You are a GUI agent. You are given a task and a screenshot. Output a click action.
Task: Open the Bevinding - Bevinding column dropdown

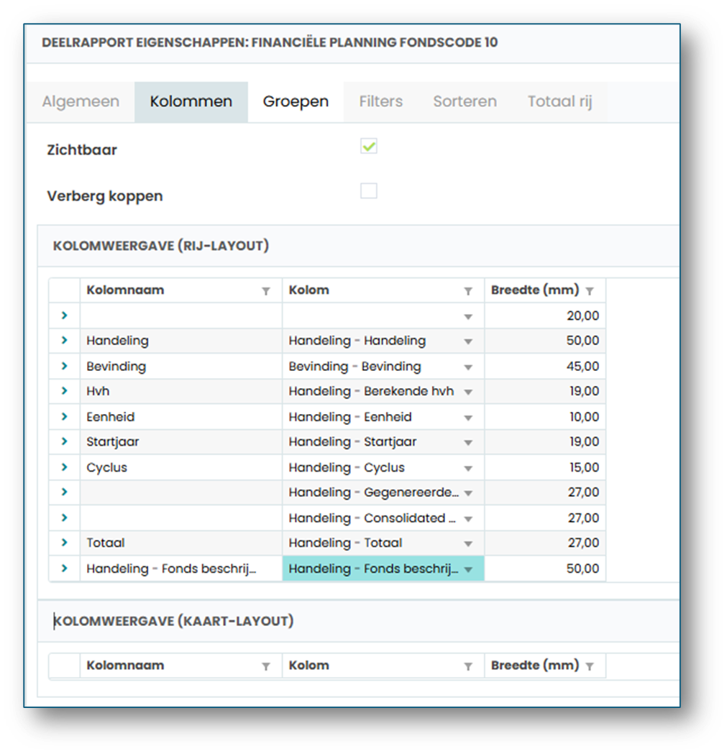[467, 367]
